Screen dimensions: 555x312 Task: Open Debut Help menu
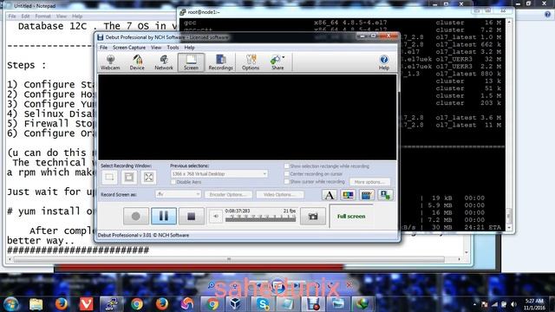click(x=189, y=48)
